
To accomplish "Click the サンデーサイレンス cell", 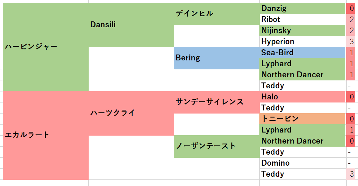I will 217,102.
